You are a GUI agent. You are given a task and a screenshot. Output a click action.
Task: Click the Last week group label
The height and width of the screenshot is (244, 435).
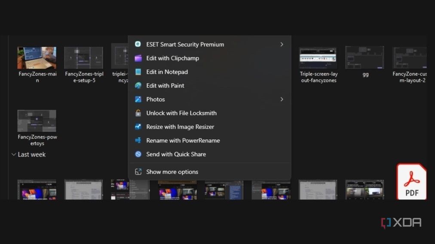(32, 154)
